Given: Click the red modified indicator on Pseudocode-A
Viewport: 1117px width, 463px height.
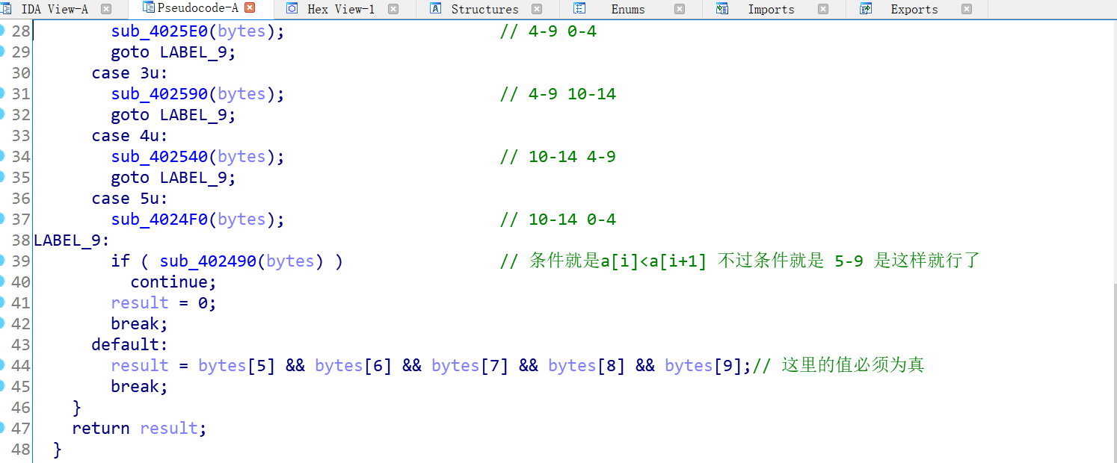Looking at the screenshot, I should coord(249,9).
